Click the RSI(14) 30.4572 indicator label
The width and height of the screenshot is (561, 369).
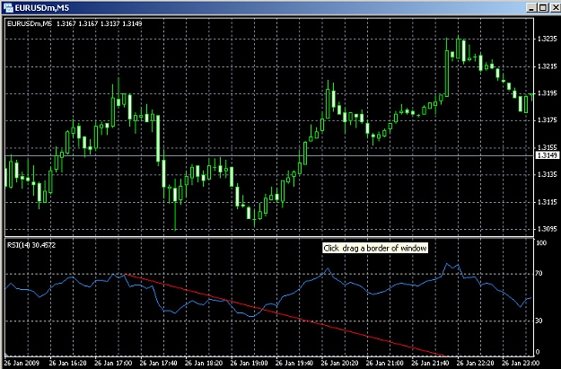(x=31, y=245)
